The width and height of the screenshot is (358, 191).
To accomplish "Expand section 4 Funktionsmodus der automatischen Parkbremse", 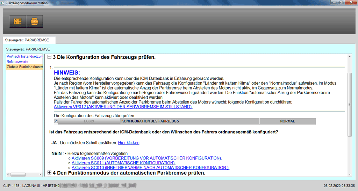I will pyautogui.click(x=49, y=173).
